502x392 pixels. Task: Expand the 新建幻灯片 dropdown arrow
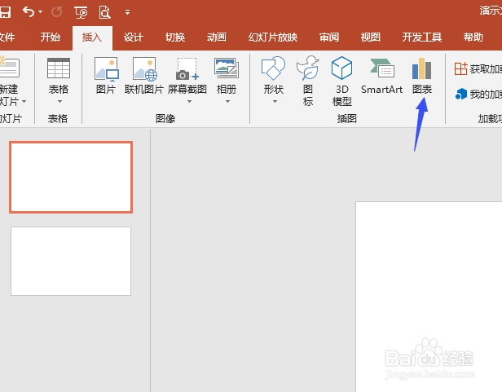click(24, 102)
